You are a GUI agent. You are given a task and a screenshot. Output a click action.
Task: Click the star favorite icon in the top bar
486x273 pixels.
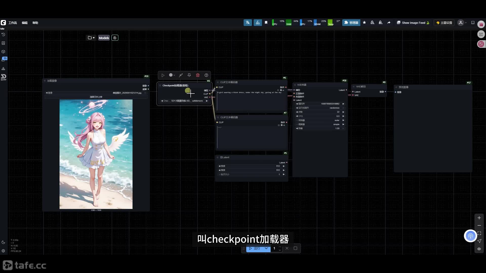[364, 23]
